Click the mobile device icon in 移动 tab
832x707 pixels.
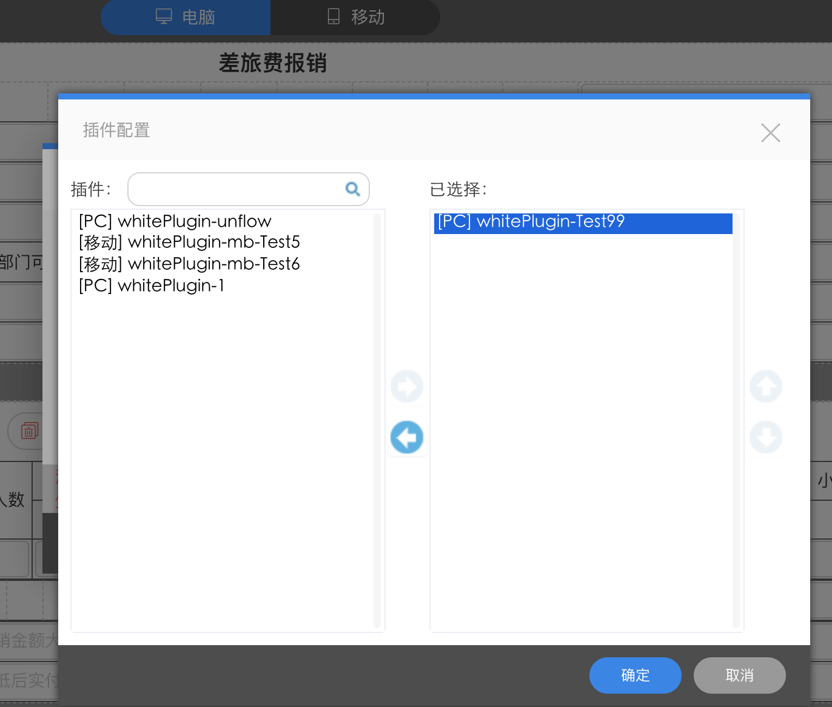tap(334, 16)
